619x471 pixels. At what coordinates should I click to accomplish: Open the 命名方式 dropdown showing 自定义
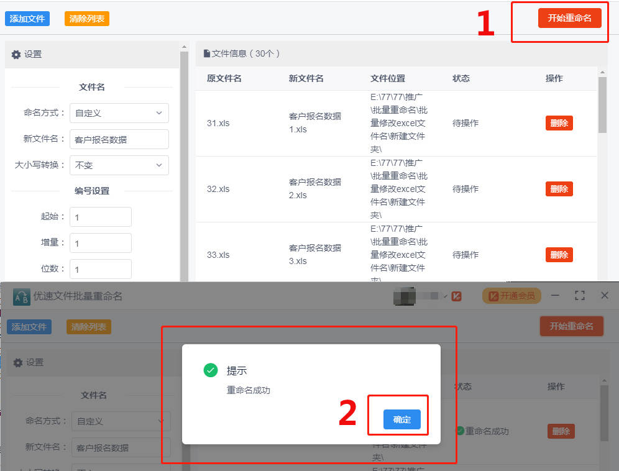[x=119, y=113]
